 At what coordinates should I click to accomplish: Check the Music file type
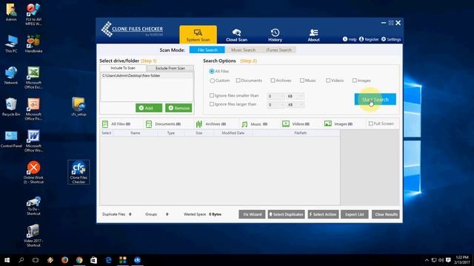point(302,81)
